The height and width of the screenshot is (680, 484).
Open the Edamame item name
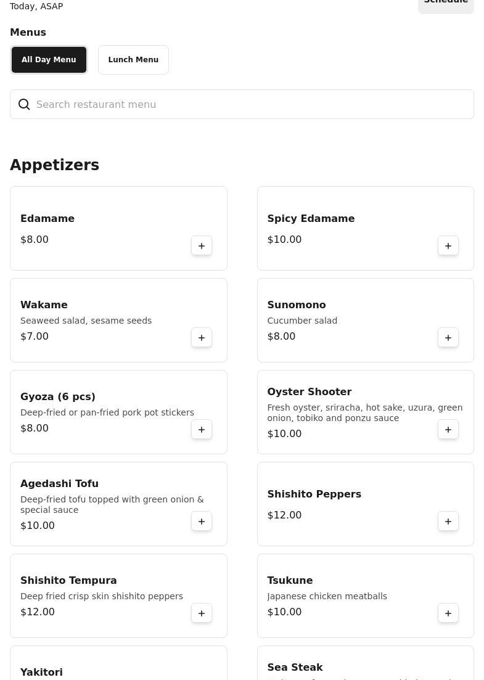(47, 219)
